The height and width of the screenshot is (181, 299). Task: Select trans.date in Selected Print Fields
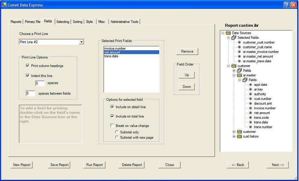131,56
